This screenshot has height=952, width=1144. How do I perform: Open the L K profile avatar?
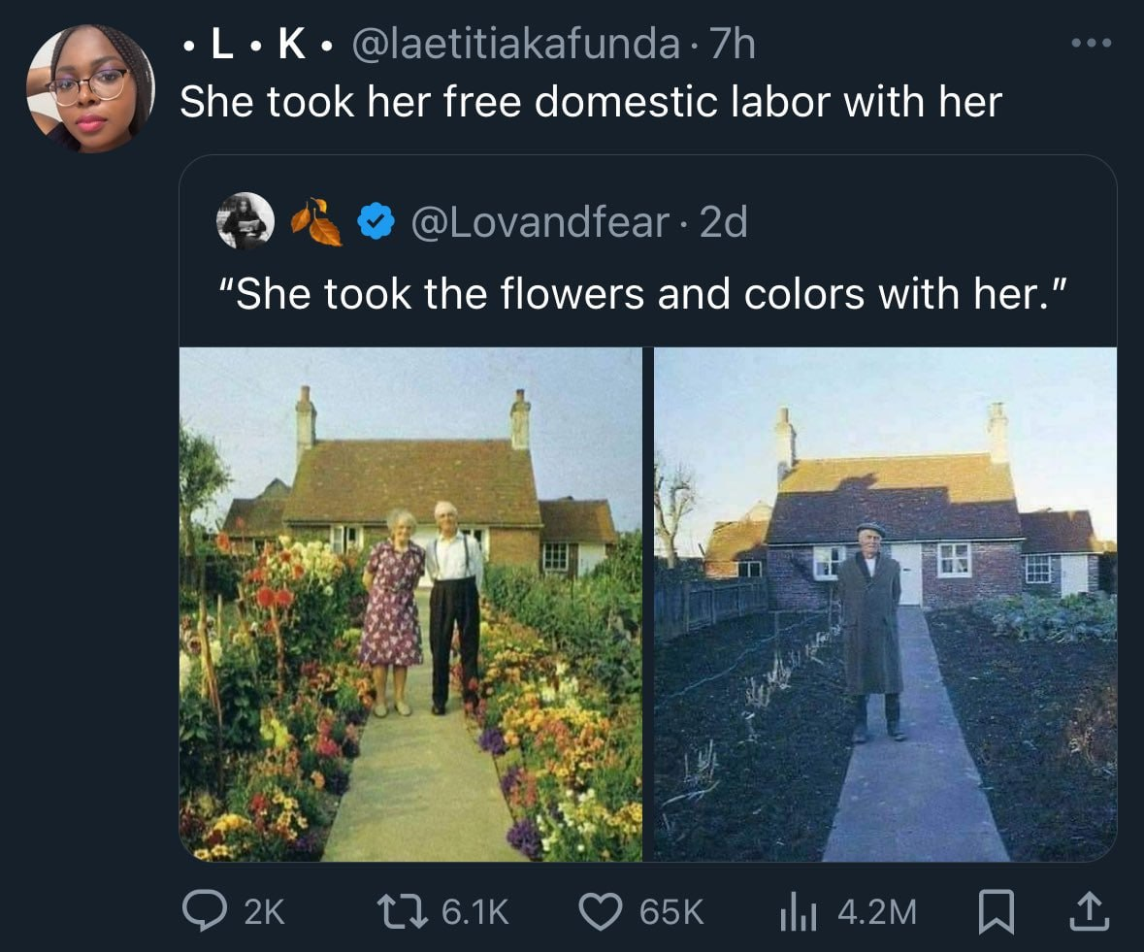(89, 89)
